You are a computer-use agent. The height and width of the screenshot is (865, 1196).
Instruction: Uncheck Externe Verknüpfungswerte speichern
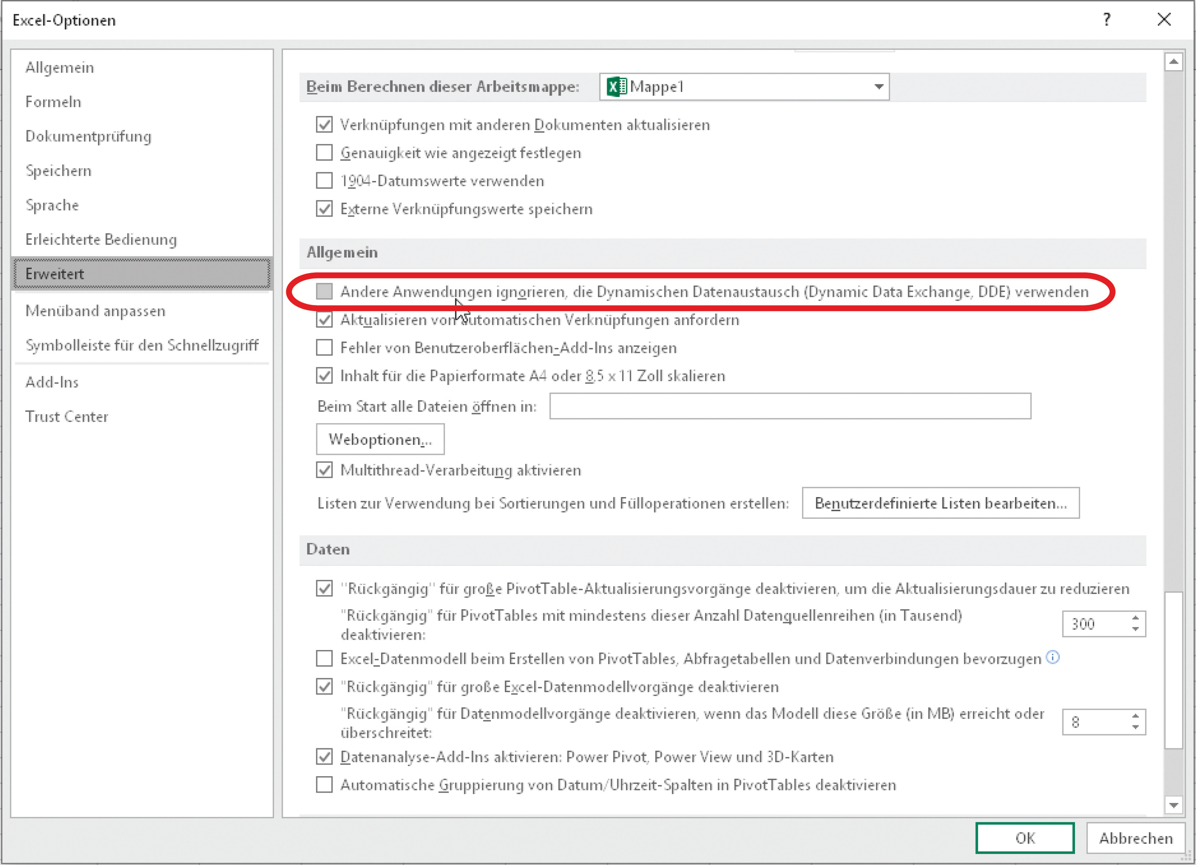pyautogui.click(x=324, y=209)
